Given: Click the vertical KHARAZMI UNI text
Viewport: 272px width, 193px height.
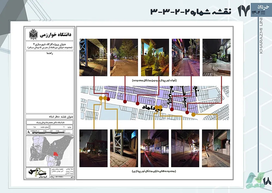Looking at the screenshot, I should (x=261, y=36).
